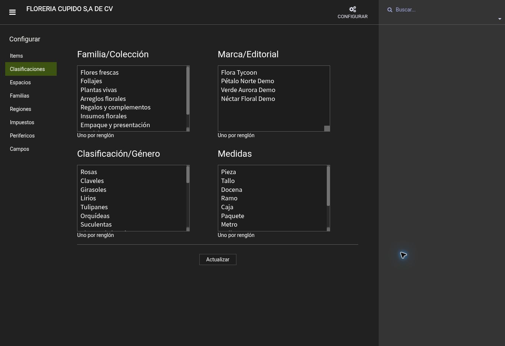Open the Impuestos section
The width and height of the screenshot is (505, 346).
31,122
